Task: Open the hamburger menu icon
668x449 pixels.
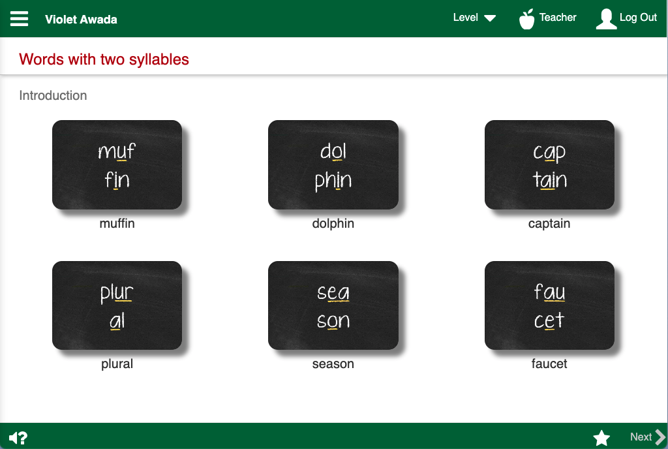Action: [x=20, y=18]
